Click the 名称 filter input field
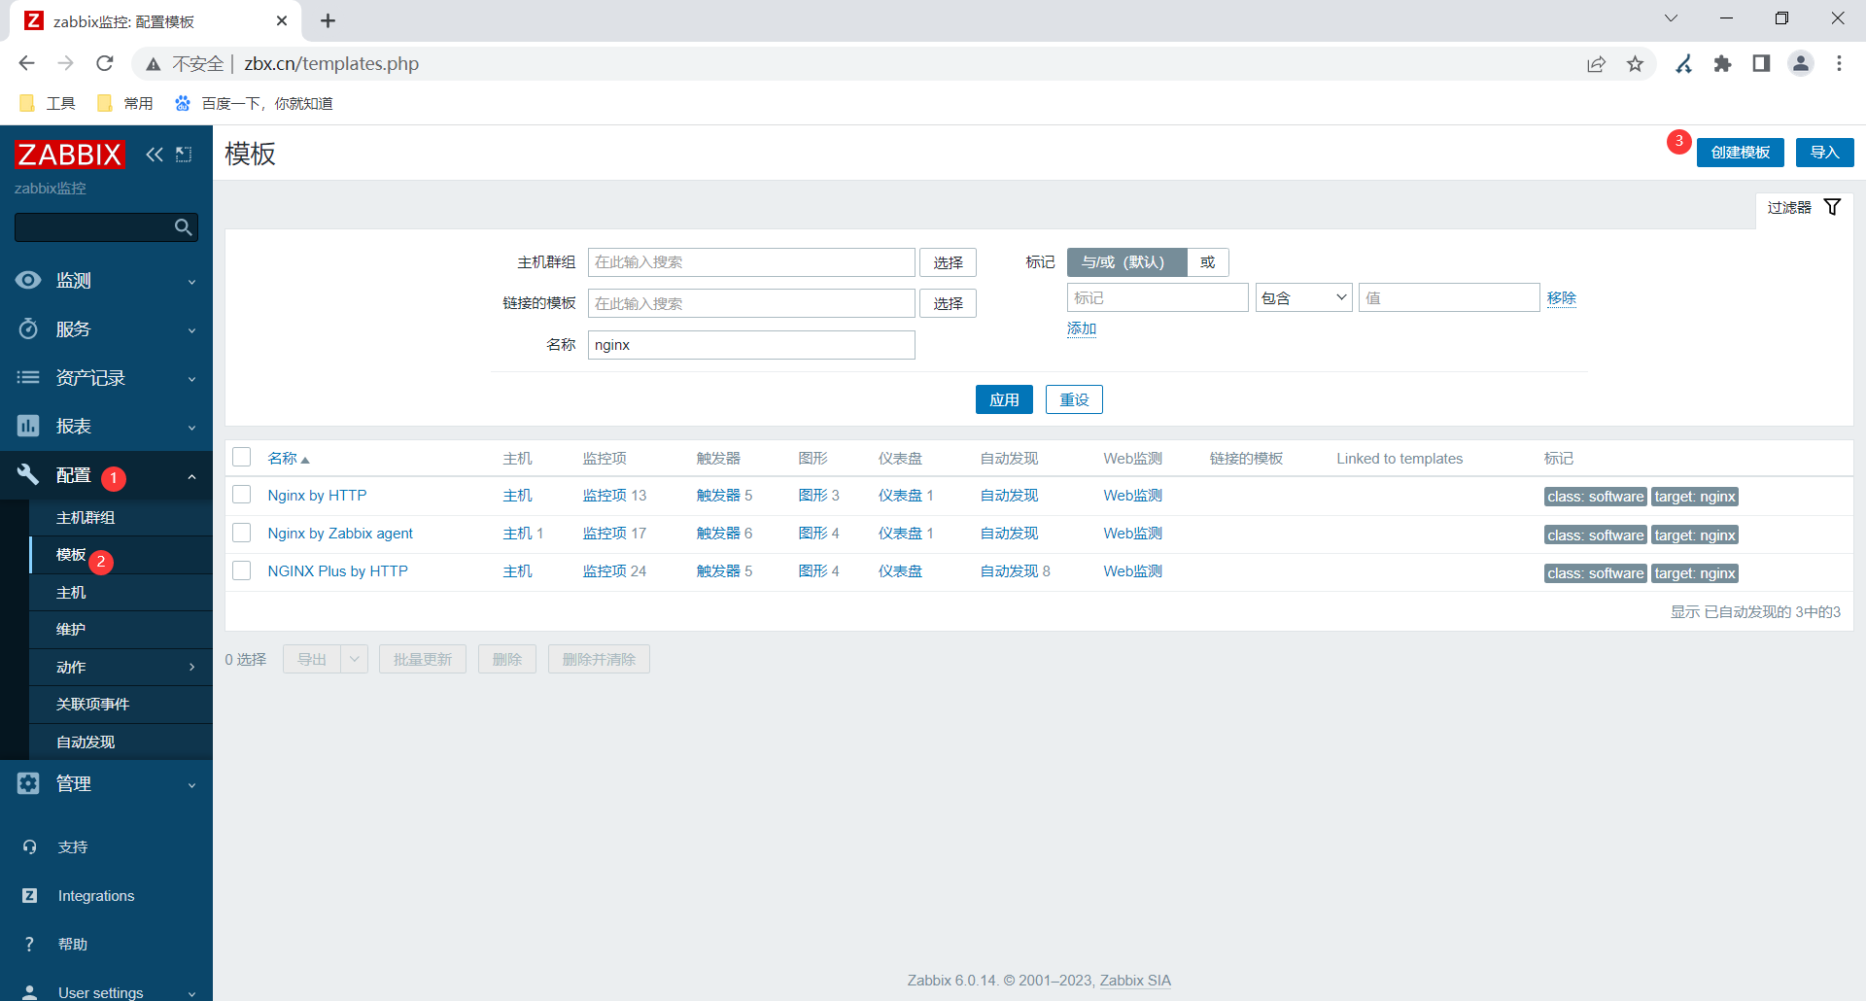This screenshot has width=1866, height=1001. tap(751, 345)
